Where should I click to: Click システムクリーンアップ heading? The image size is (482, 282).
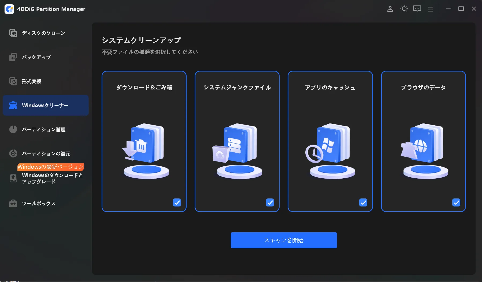click(141, 40)
